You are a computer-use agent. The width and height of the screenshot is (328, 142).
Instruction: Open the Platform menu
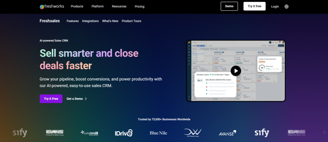(x=97, y=6)
